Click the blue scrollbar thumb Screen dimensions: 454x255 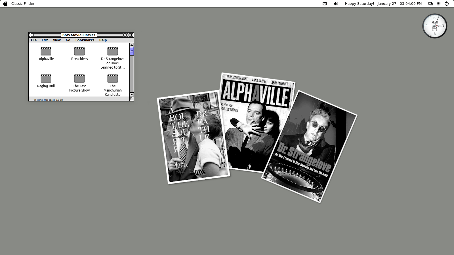[132, 51]
